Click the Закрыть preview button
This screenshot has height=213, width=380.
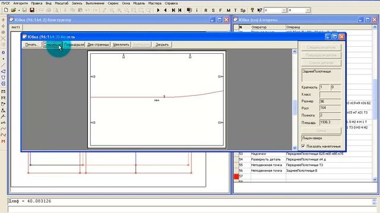coord(162,44)
